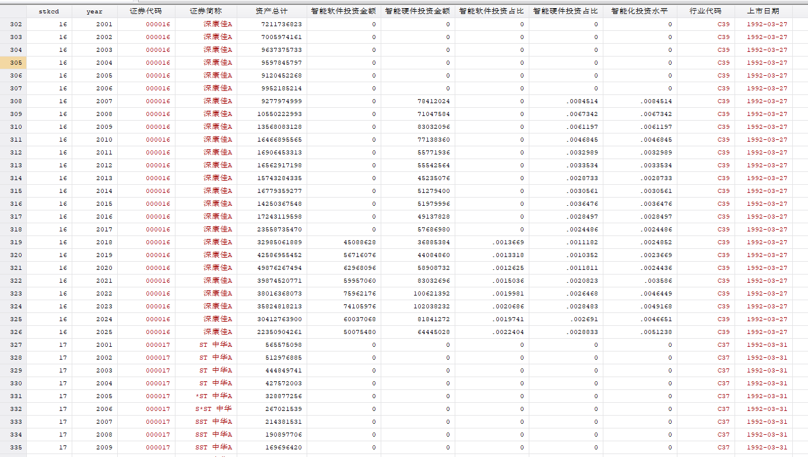Select 智能化投资水平 value .0049168
808x457 pixels.
pos(640,306)
